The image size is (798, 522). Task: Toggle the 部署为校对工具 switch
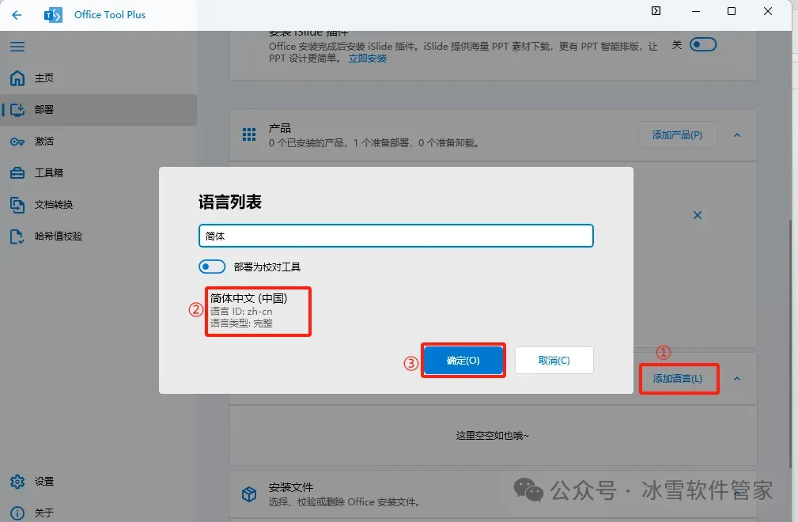coord(212,267)
